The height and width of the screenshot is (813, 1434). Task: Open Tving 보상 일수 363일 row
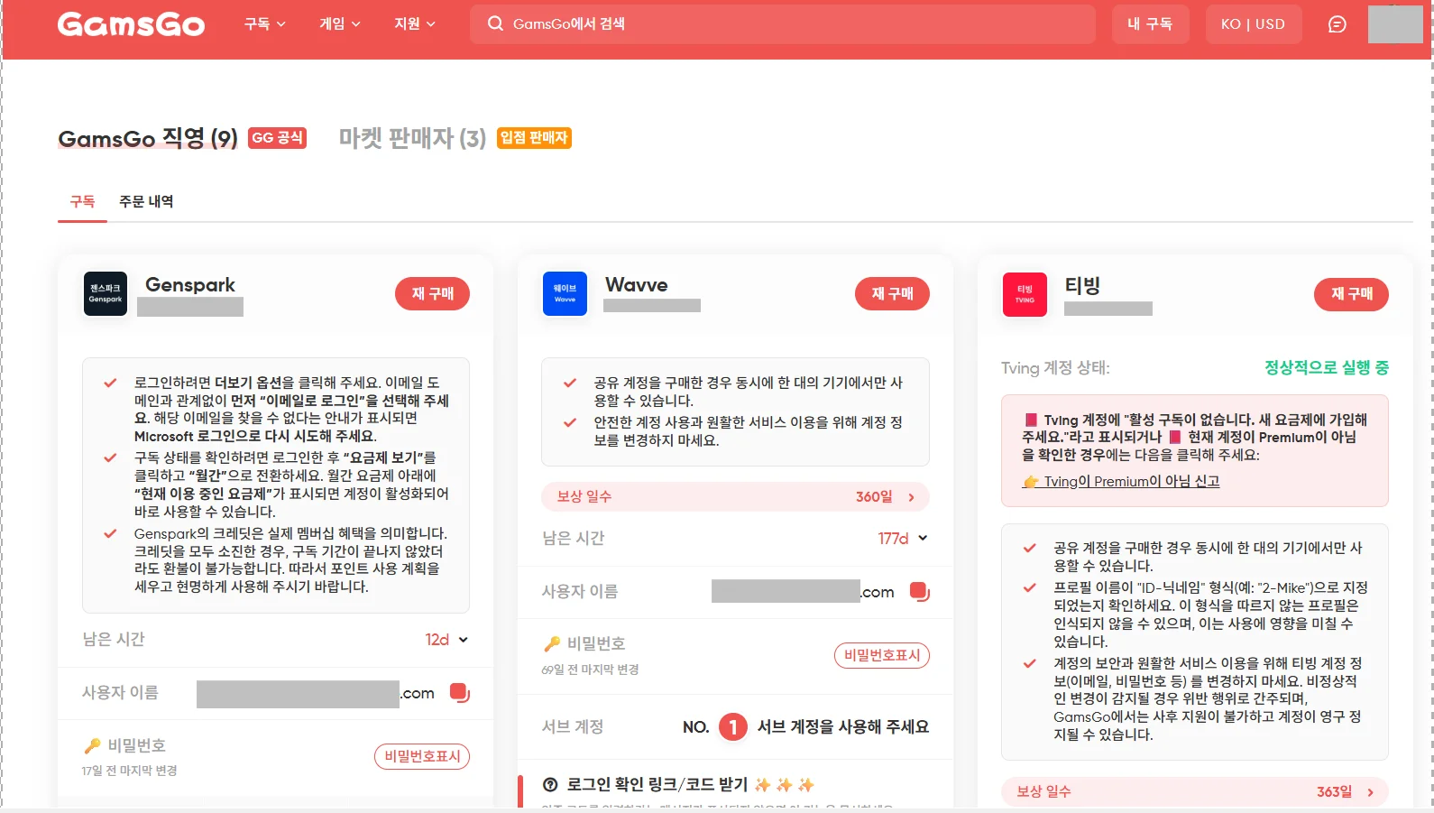1195,791
